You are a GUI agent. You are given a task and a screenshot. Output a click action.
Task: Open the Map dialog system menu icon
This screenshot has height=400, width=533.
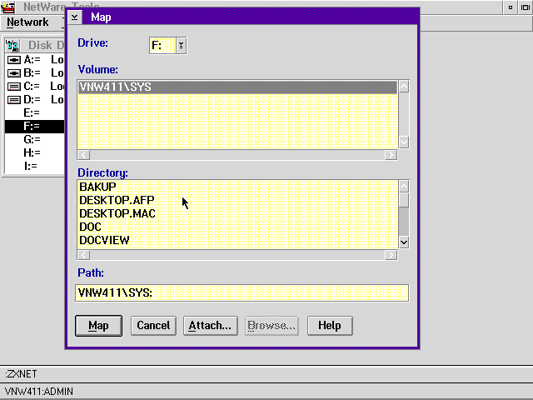click(75, 17)
